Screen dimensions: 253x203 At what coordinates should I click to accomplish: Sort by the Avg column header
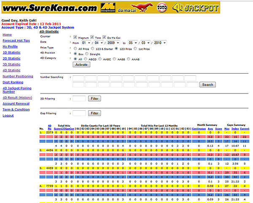(x=210, y=129)
